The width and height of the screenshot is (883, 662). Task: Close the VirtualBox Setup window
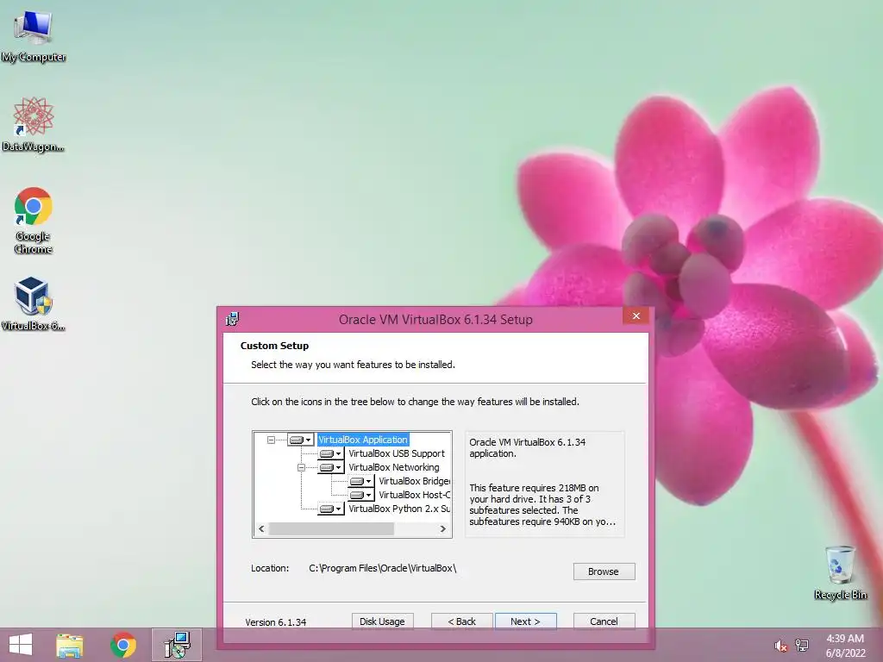click(x=636, y=315)
